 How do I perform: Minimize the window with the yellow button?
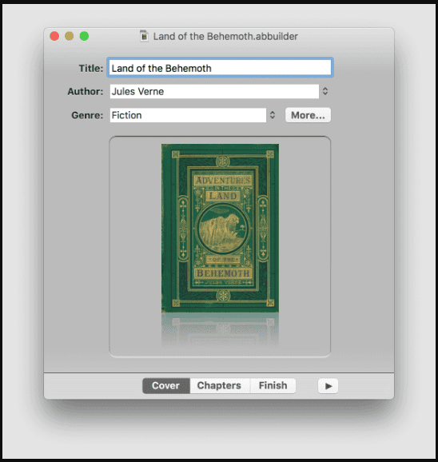click(70, 36)
